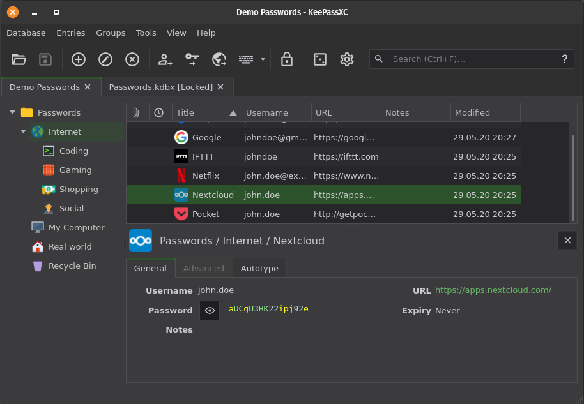Collapse the Passwords root group
Image resolution: width=584 pixels, height=404 pixels.
[x=12, y=112]
